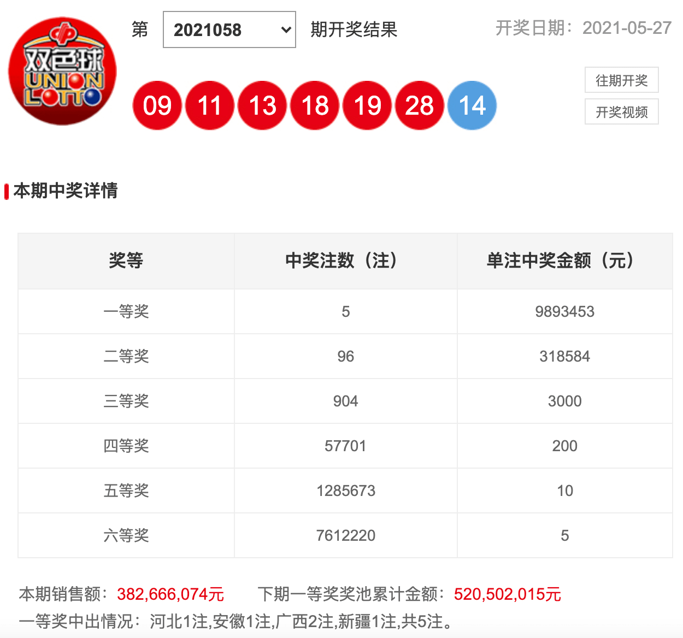Click second prize winner count 96
683x638 pixels.
346,356
